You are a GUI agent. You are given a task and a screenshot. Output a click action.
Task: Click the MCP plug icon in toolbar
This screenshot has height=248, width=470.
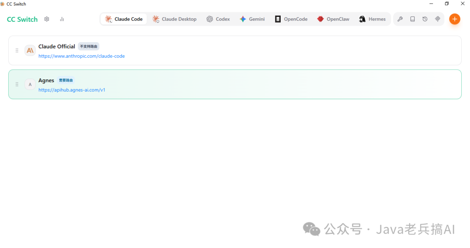click(437, 19)
